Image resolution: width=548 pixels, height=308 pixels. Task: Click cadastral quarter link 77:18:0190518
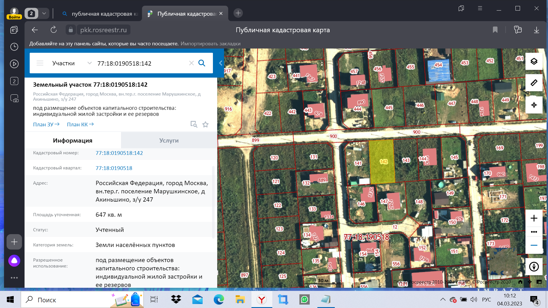point(114,168)
